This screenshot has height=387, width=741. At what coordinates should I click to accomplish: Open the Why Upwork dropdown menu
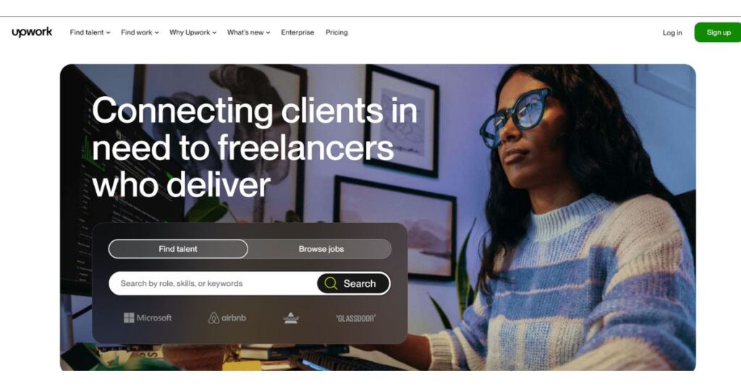click(192, 32)
